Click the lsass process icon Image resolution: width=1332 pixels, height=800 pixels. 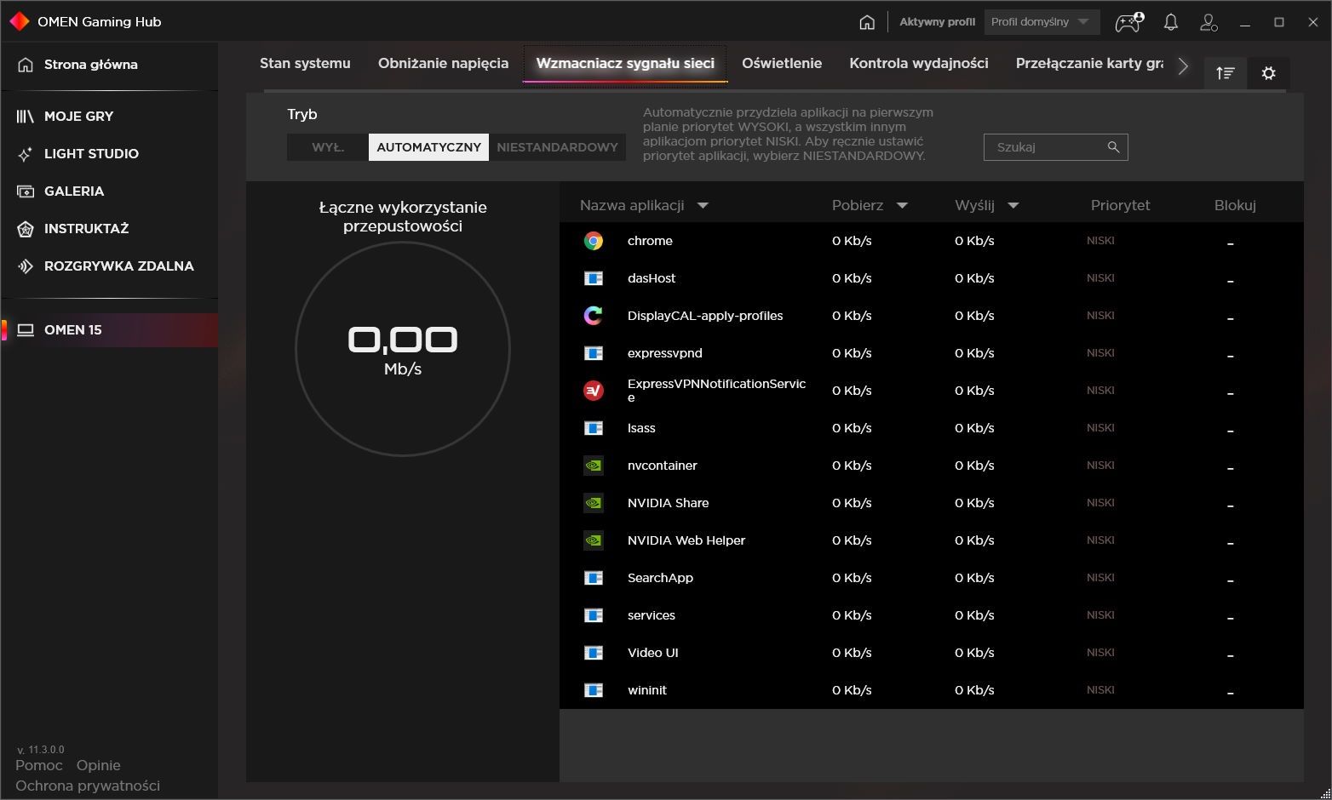click(x=594, y=428)
